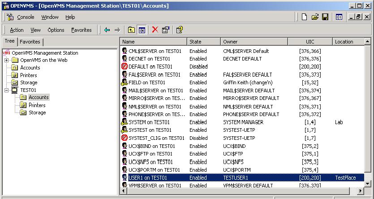Sort by the Owner column header
The image size is (374, 199).
point(254,42)
